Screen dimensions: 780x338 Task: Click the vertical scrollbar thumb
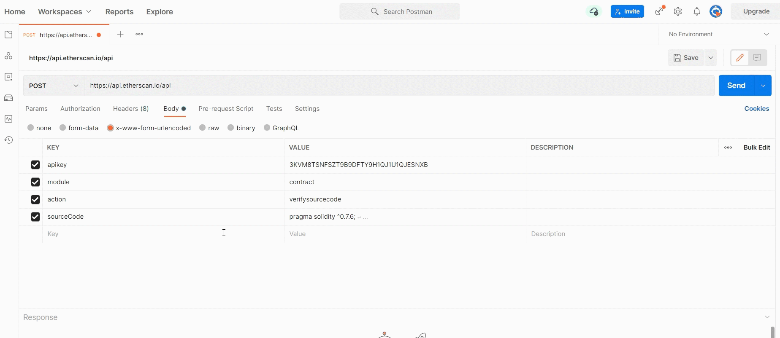tap(772, 332)
